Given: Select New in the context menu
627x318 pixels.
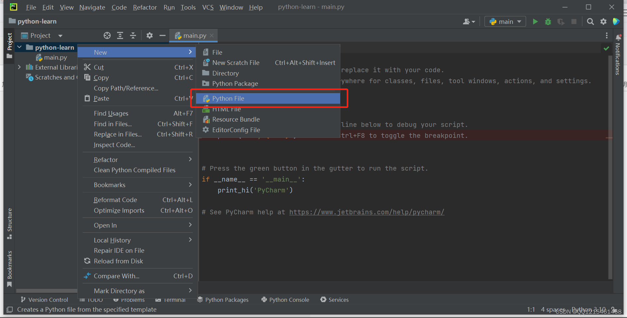Looking at the screenshot, I should click(x=137, y=52).
